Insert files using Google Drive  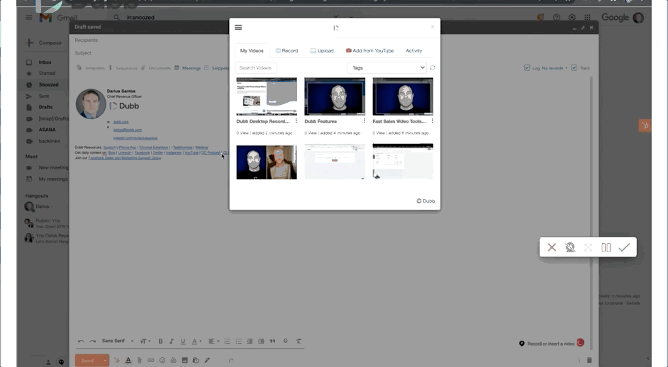[x=174, y=360]
